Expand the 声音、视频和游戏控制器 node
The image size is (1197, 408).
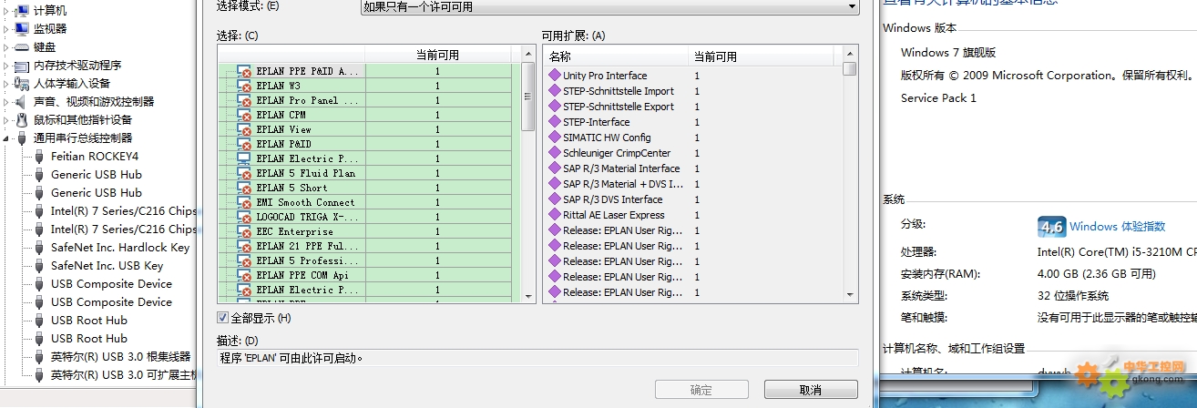(7, 102)
